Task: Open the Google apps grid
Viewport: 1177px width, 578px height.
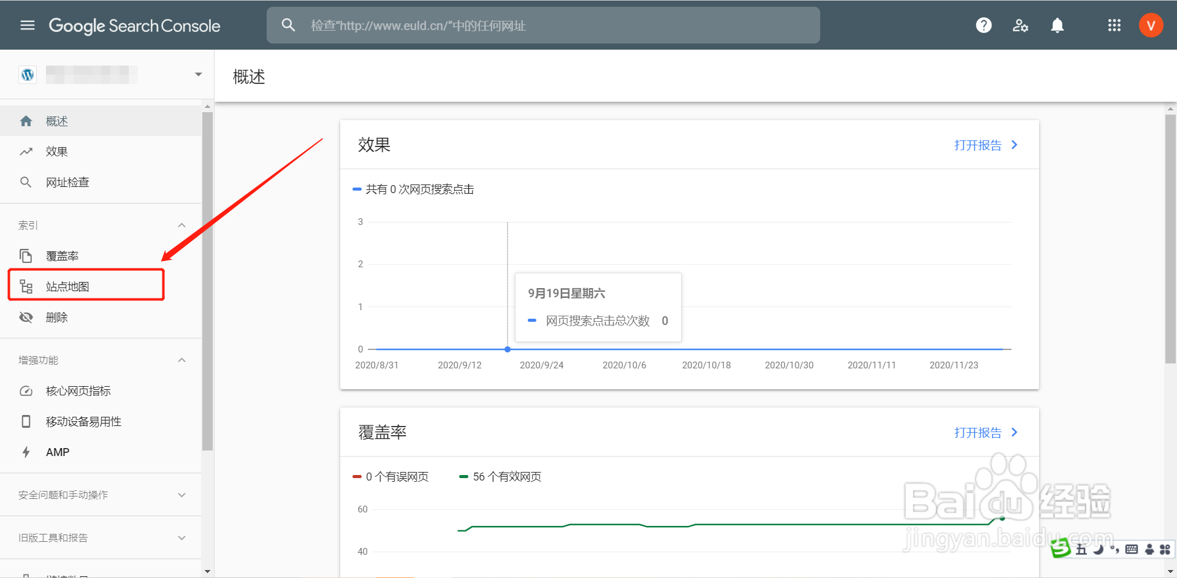Action: click(1114, 25)
